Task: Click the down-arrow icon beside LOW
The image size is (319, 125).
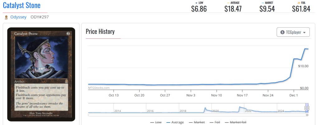Action: (196, 3)
